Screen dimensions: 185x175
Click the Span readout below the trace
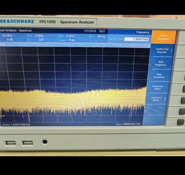pos(128,124)
